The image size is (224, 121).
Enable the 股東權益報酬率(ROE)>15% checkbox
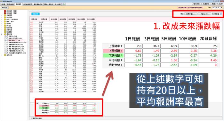5,43
